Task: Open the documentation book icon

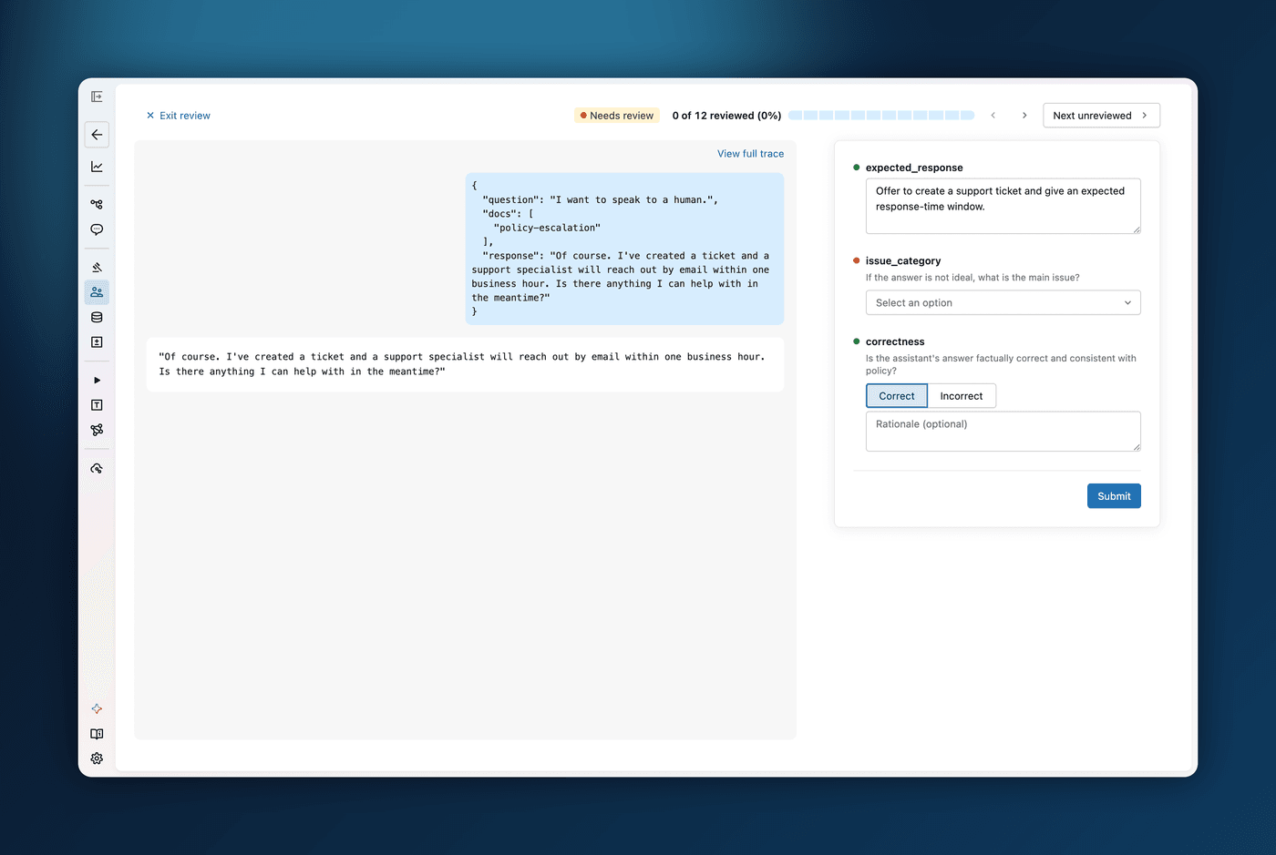Action: 97,734
